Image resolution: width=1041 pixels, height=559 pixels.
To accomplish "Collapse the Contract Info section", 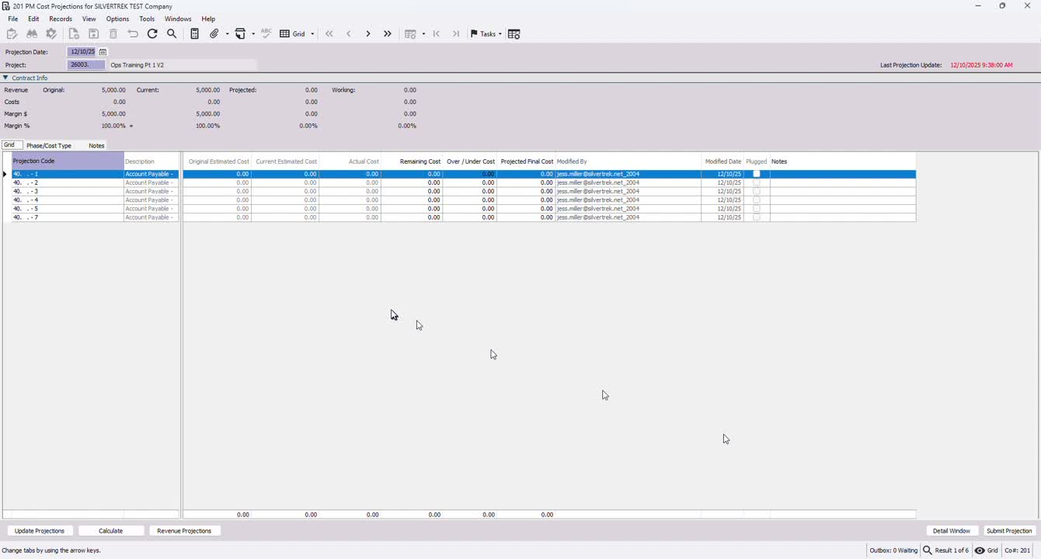I will coord(5,78).
